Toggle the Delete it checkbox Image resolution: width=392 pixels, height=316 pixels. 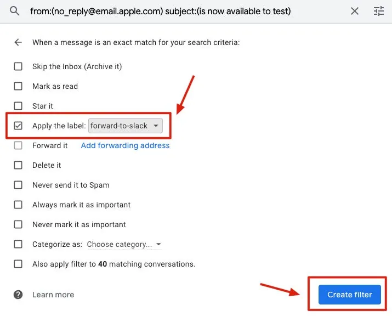coord(18,165)
